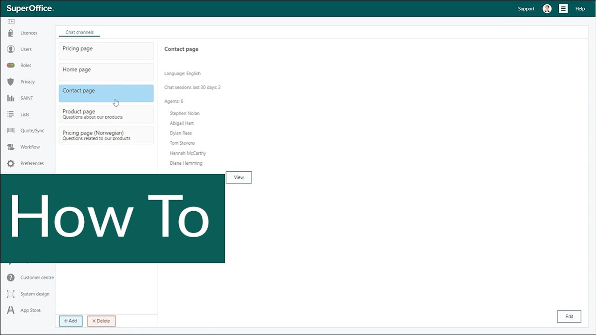
Task: Click the Language: English text
Action: [183, 74]
